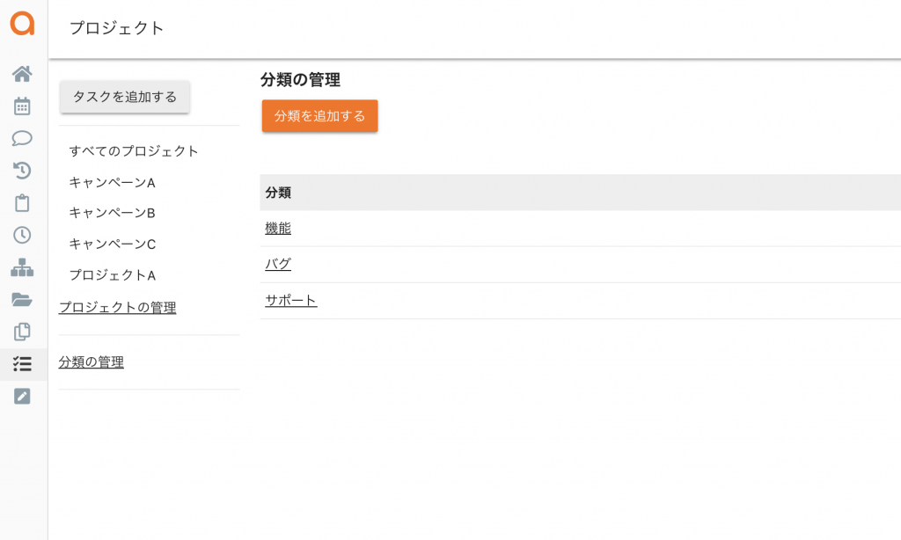Screen dimensions: 901x540
Task: Open the 分類の管理 sidebar link
Action: [x=92, y=362]
